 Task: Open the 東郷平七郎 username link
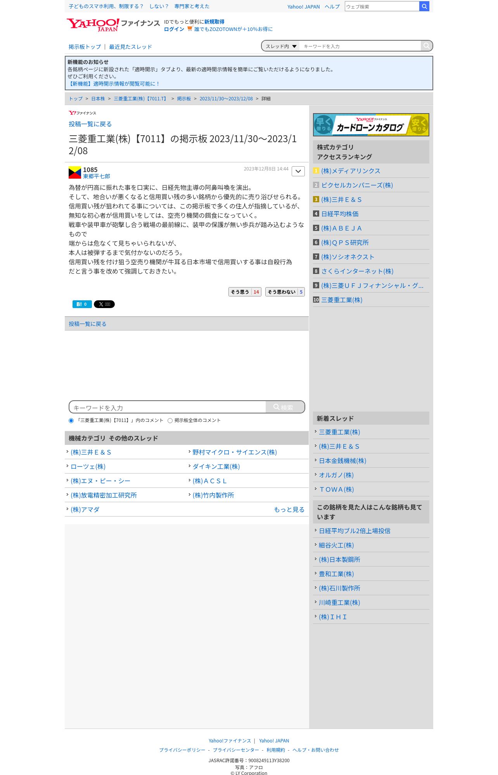click(x=97, y=176)
